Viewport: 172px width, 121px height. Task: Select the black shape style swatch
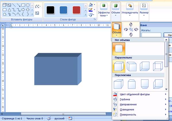(x=51, y=10)
